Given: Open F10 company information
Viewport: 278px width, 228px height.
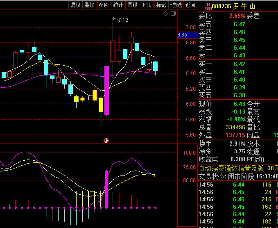Looking at the screenshot, I should pos(147,5).
